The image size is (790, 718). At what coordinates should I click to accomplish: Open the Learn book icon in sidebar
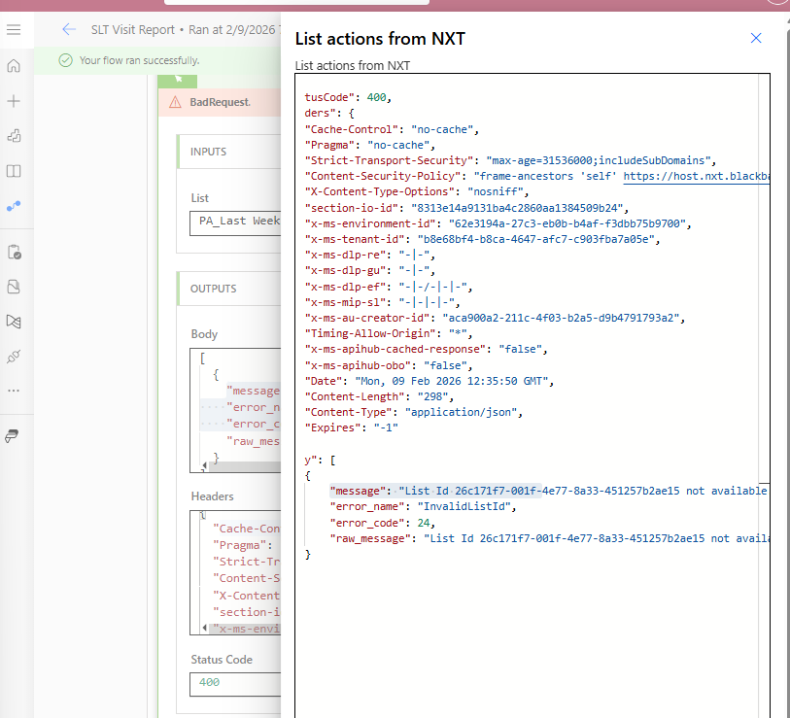(14, 171)
